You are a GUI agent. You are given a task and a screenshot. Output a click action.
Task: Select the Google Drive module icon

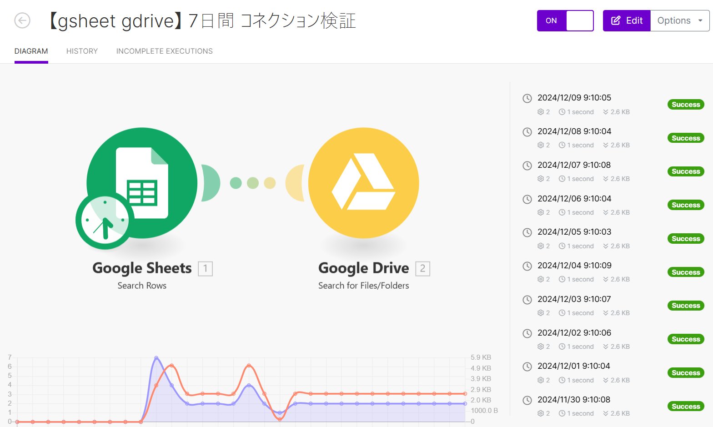[364, 183]
